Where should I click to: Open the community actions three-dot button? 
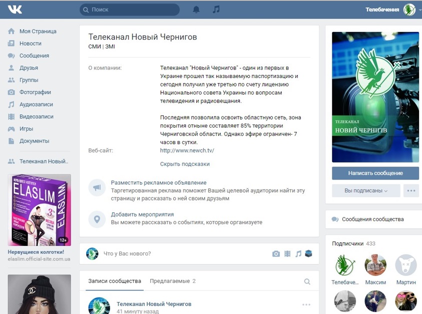pyautogui.click(x=411, y=190)
